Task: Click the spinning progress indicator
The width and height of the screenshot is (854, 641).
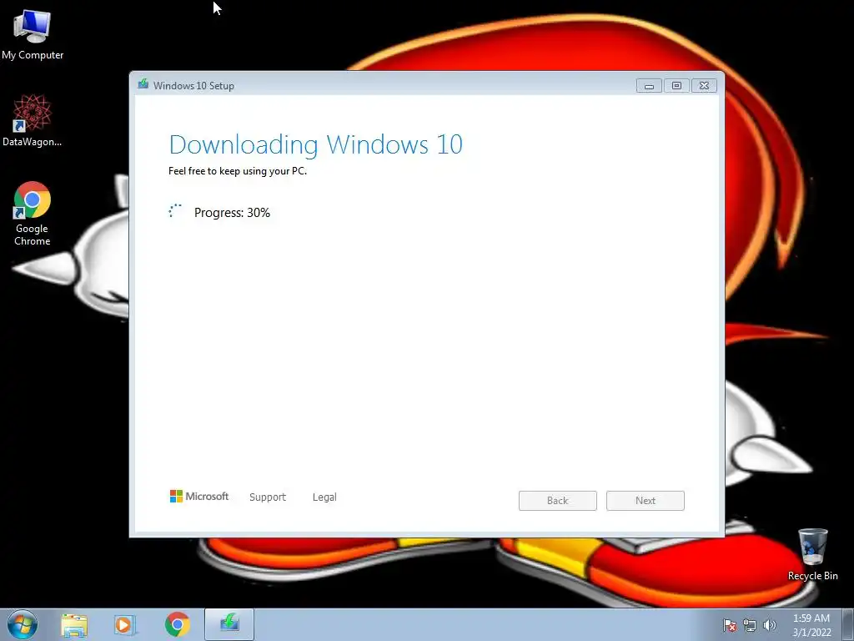Action: click(175, 211)
